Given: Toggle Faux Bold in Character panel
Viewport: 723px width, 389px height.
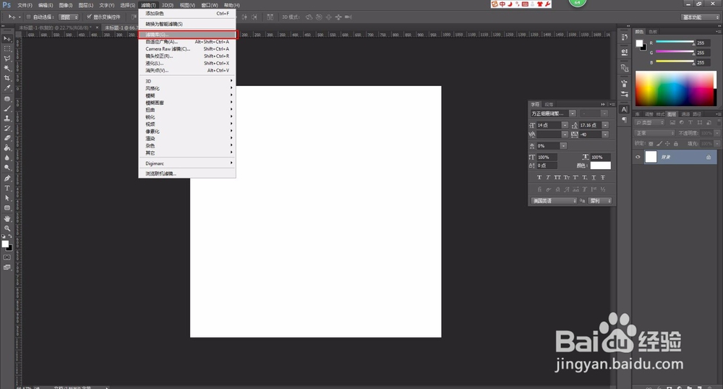Looking at the screenshot, I should point(539,177).
